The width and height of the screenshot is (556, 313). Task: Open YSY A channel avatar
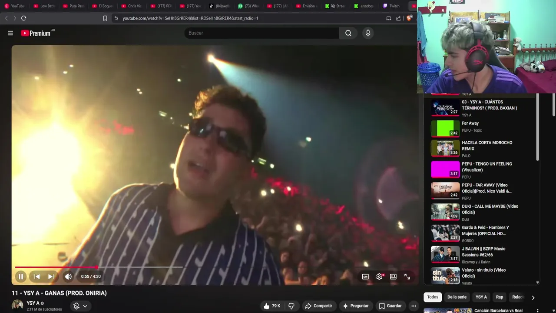(x=17, y=305)
